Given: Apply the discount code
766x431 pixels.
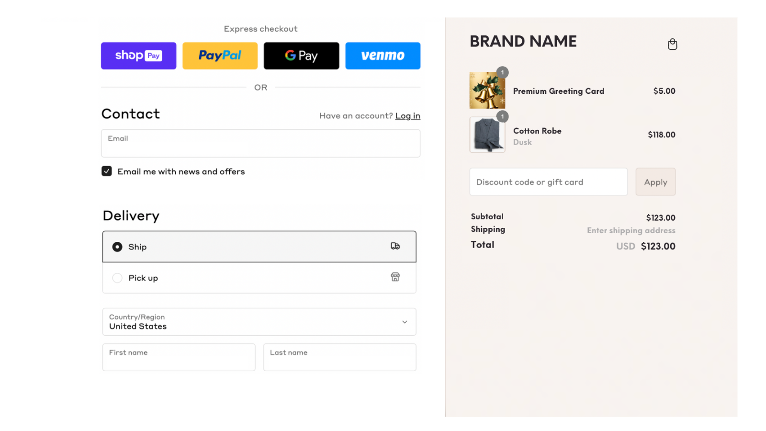Looking at the screenshot, I should (x=655, y=181).
